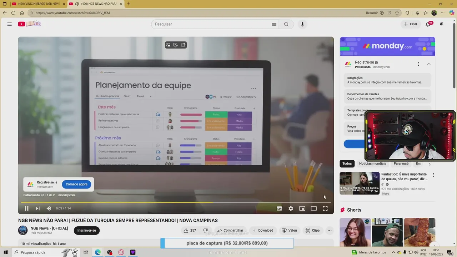This screenshot has height=257, width=457.
Task: Switch to miniplayer mode
Action: coord(302,208)
